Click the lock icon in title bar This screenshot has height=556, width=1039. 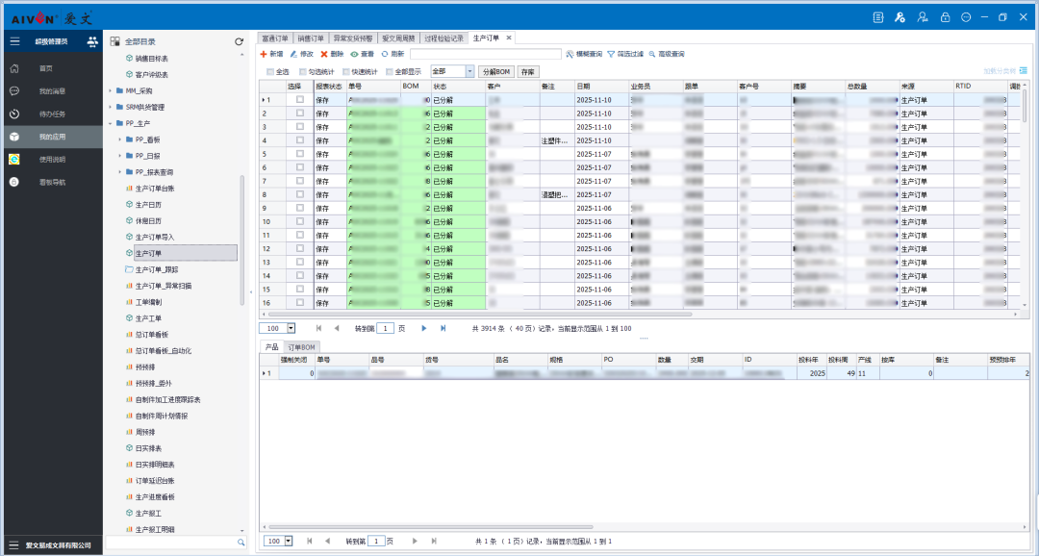[x=946, y=17]
